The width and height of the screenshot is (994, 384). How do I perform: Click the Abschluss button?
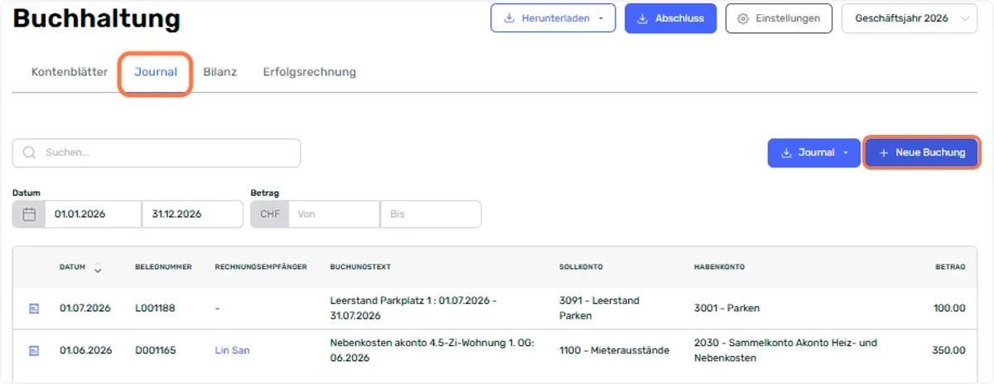click(670, 18)
